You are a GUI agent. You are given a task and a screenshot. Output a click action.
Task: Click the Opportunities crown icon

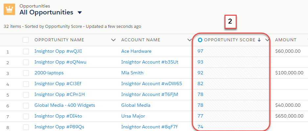9,9
